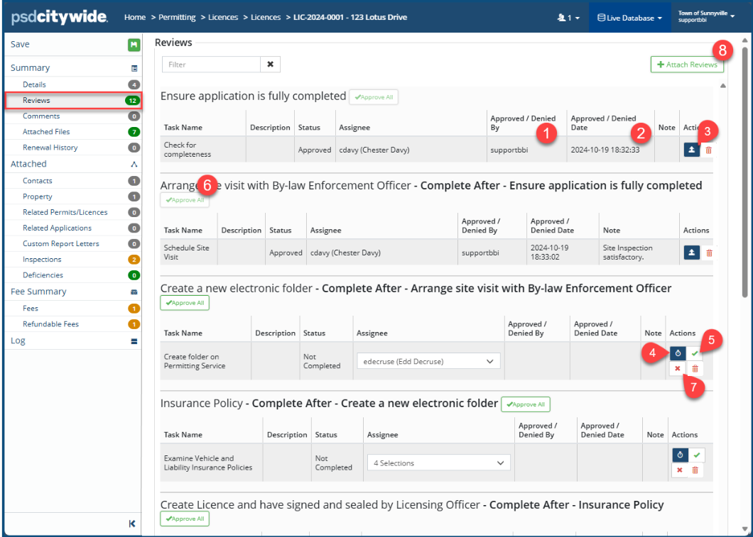Image resolution: width=753 pixels, height=537 pixels.
Task: Deny the Create folder on Permitting Service task
Action: (678, 369)
